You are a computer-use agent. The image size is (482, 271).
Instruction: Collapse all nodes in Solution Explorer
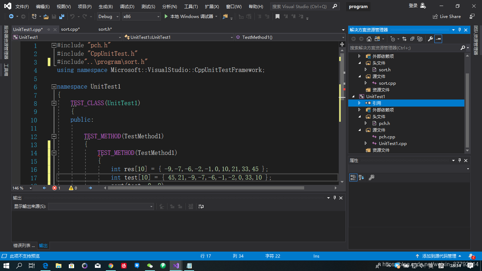pos(412,39)
